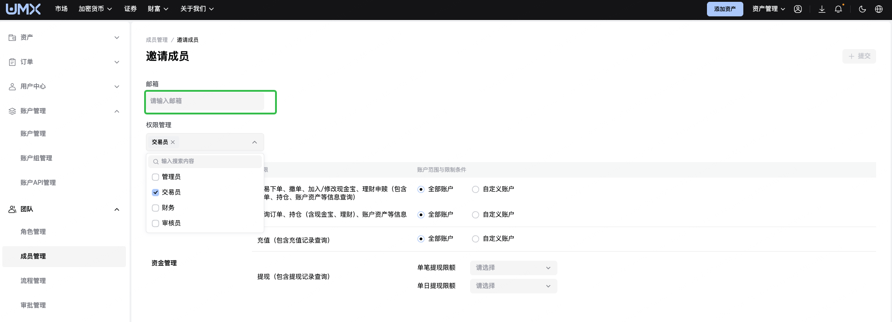
Task: Select 全部账户 for 充值 row
Action: pos(421,239)
